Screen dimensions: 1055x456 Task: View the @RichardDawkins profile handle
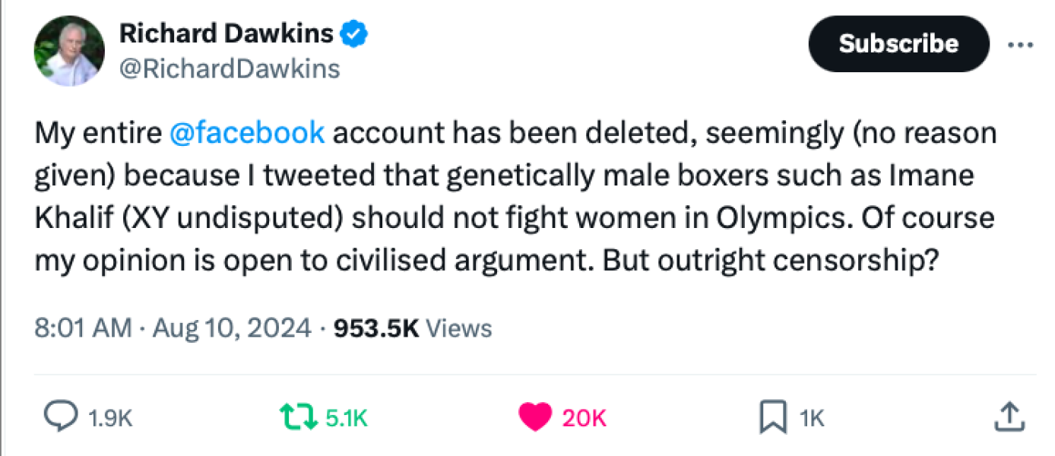coord(230,68)
